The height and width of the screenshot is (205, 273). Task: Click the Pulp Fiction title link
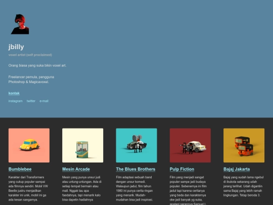click(x=182, y=169)
